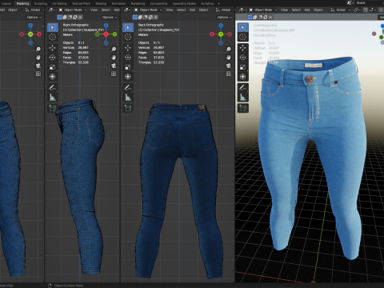This screenshot has height=288, width=384.
Task: Click zoom magnifier in Right Orthographic viewport
Action: point(114,49)
